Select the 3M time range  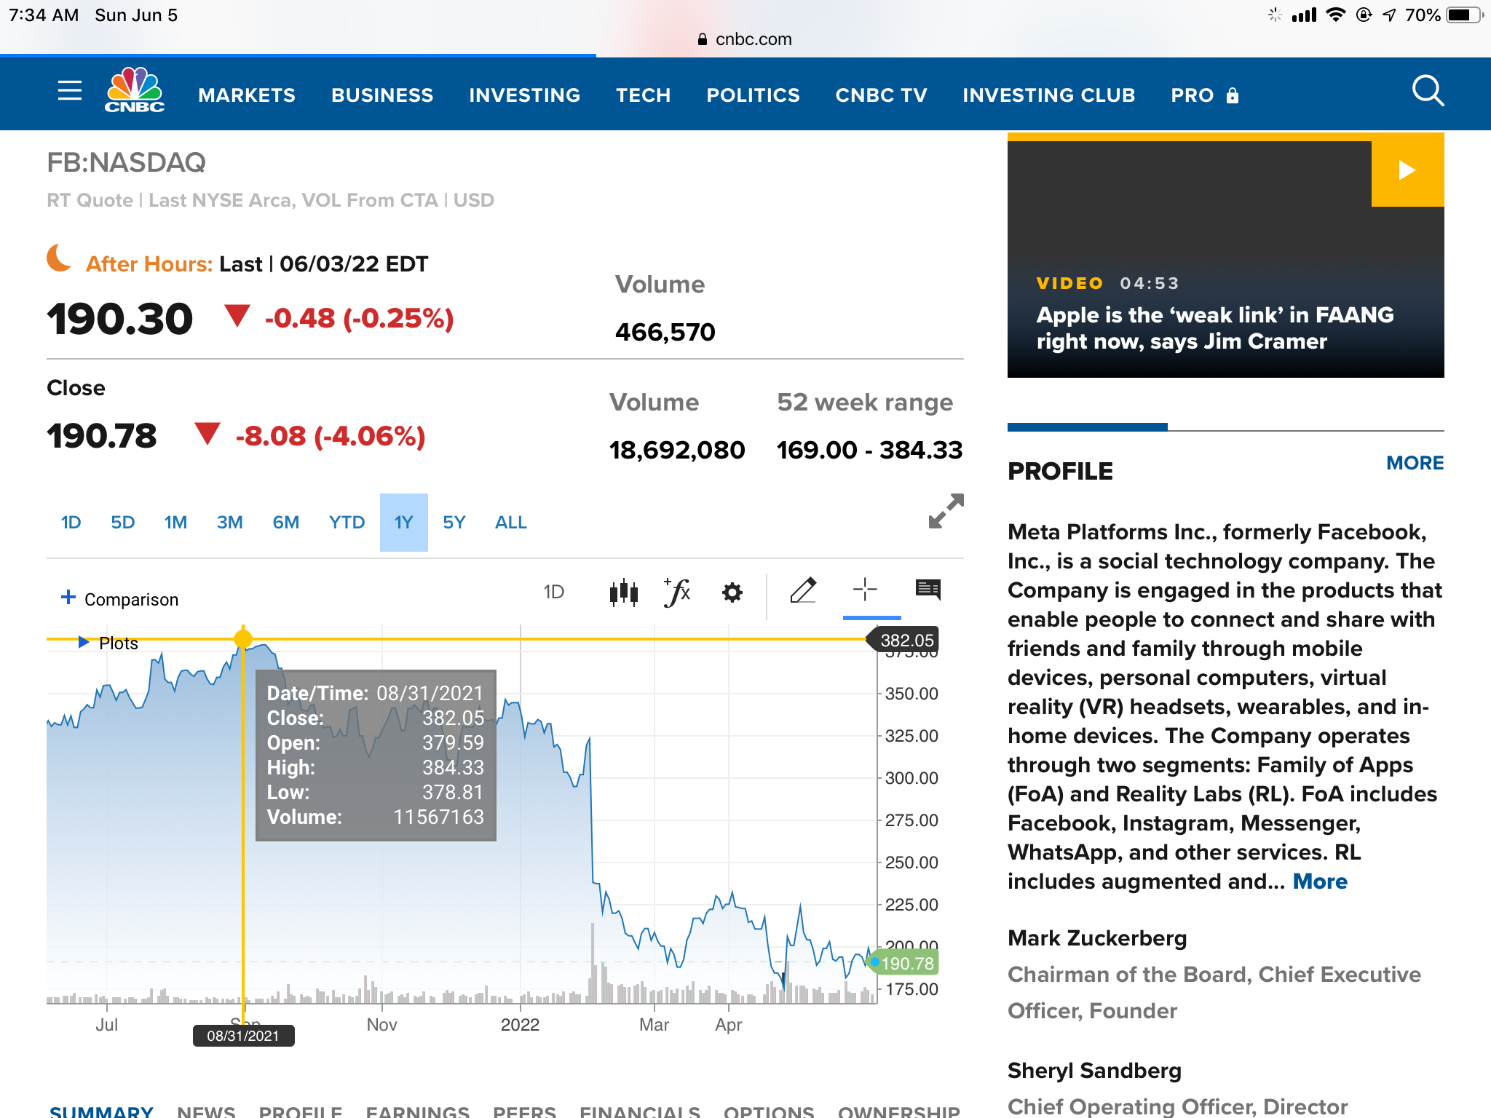coord(229,523)
